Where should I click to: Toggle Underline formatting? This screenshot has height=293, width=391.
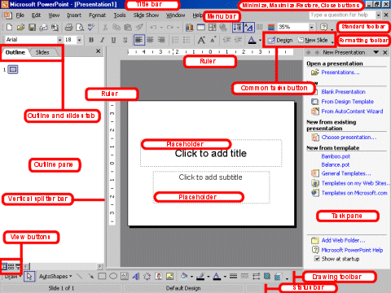click(x=113, y=40)
